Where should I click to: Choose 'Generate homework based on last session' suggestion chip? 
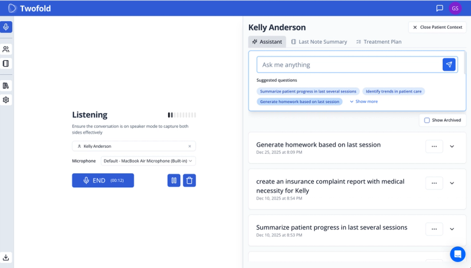coord(300,101)
